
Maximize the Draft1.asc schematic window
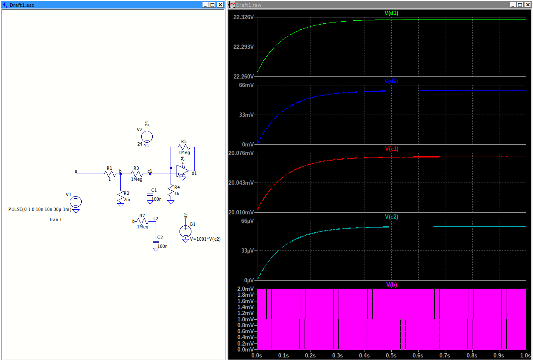[x=213, y=4]
